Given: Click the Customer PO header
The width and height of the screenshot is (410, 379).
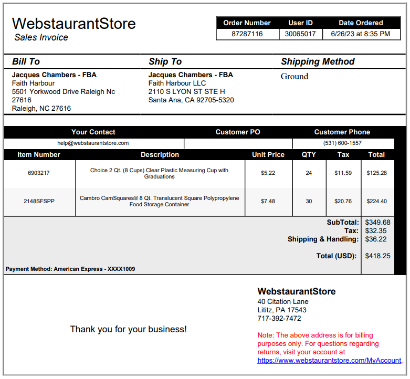Looking at the screenshot, I should click(238, 132).
